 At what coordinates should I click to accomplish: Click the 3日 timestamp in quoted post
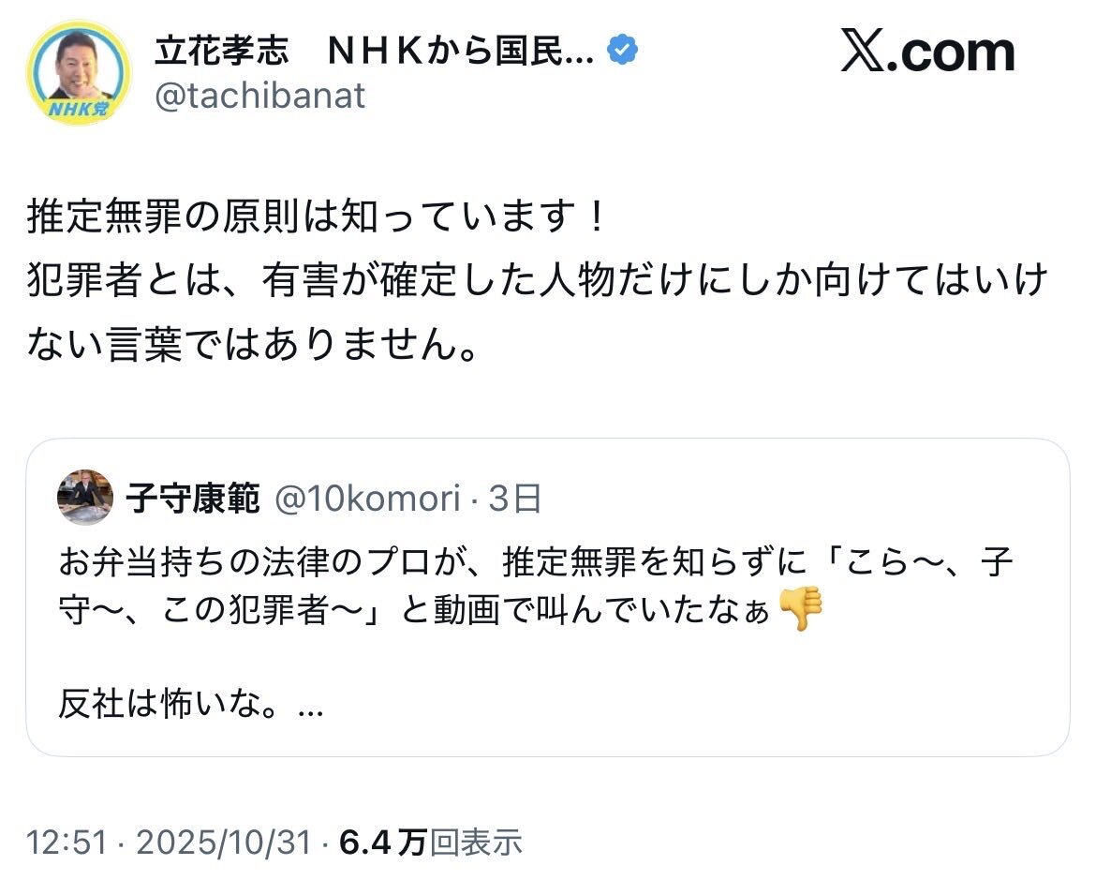pos(515,500)
